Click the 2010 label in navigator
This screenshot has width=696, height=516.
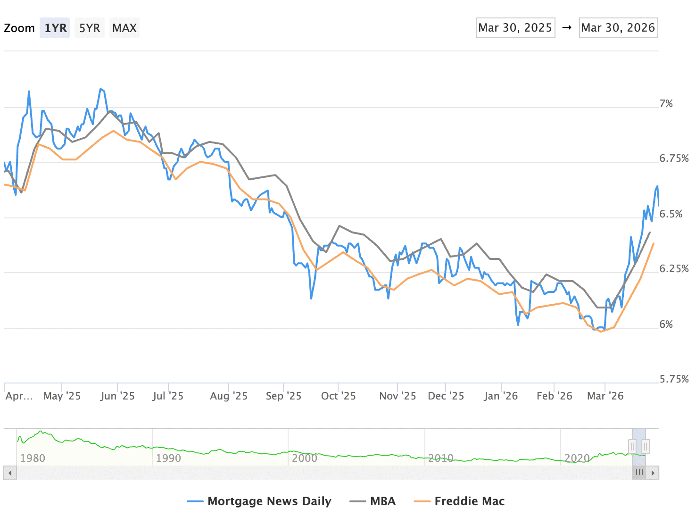click(x=441, y=458)
